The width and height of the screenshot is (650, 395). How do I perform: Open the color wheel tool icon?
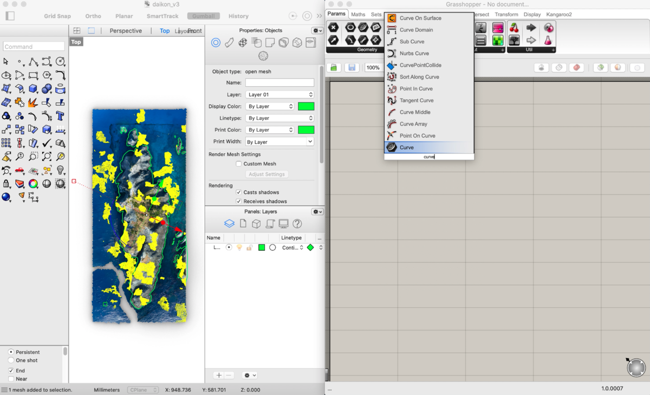click(33, 184)
